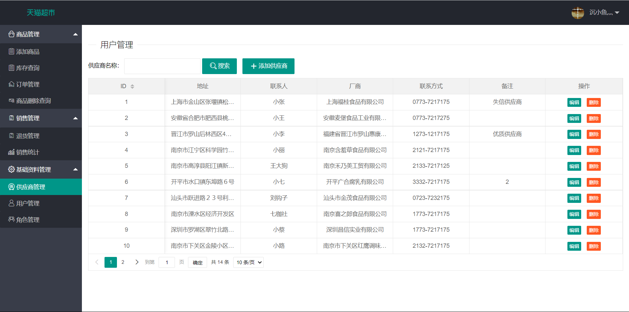629x312 pixels.
Task: Click the 添加供应商 button
Action: click(x=268, y=66)
